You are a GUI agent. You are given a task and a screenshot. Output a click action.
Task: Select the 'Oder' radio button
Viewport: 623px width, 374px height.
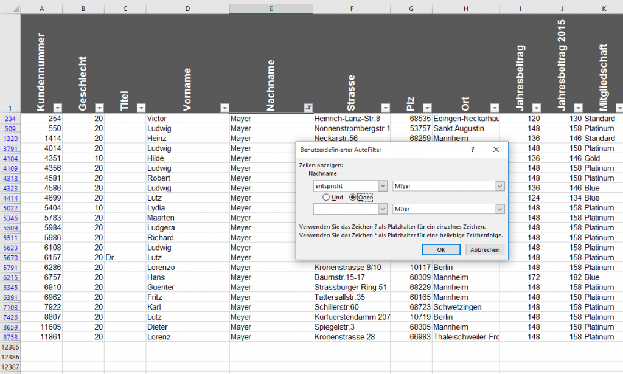coord(352,198)
